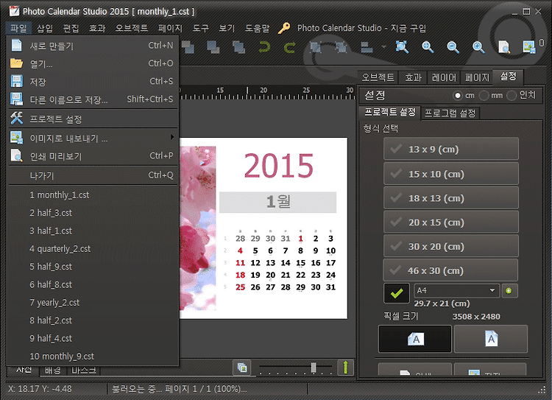Click the export image toolbar icon

529,47
